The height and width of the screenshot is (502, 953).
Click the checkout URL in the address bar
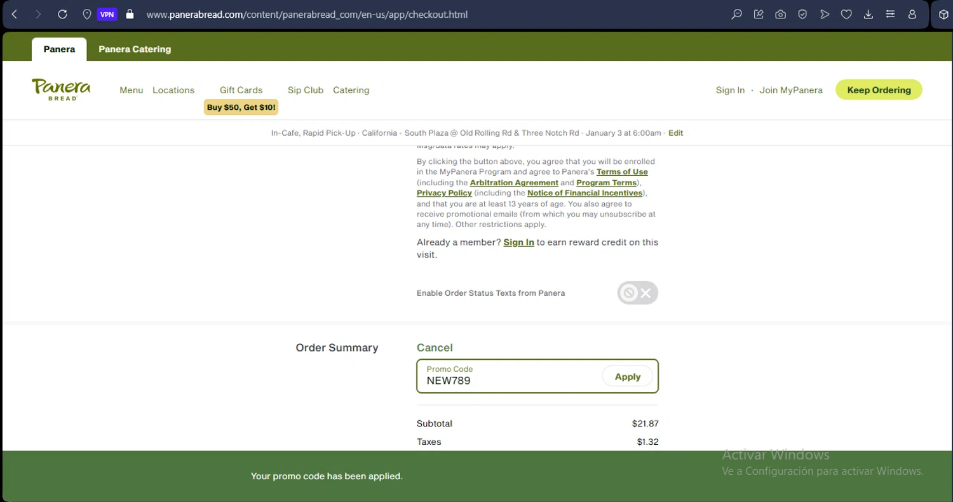(x=307, y=14)
